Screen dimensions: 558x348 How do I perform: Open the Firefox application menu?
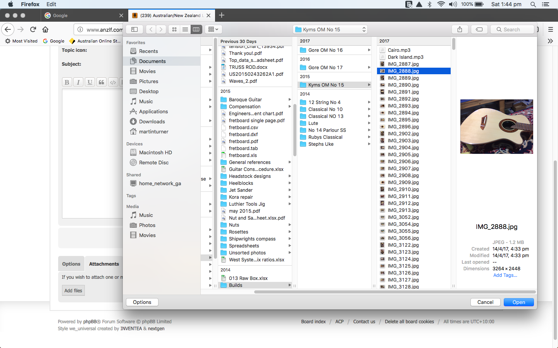coord(30,4)
